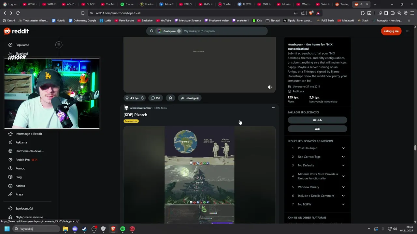Open Spotify from the taskbar
Screen dimensions: 417x234
point(123,229)
